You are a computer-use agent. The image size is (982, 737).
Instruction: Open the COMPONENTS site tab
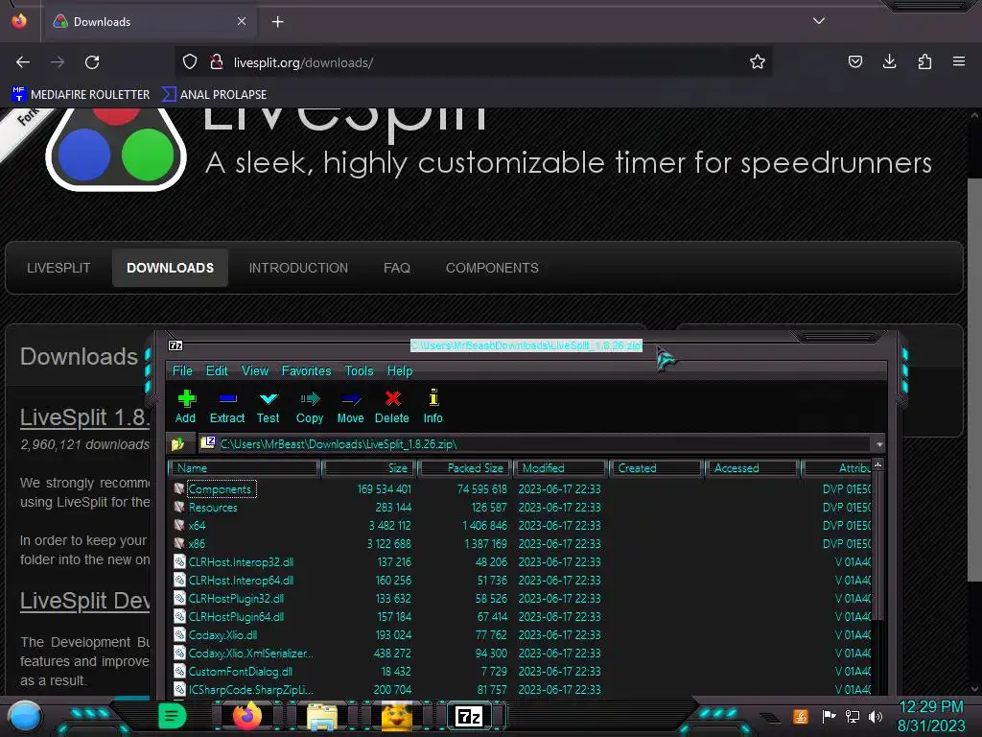[492, 268]
